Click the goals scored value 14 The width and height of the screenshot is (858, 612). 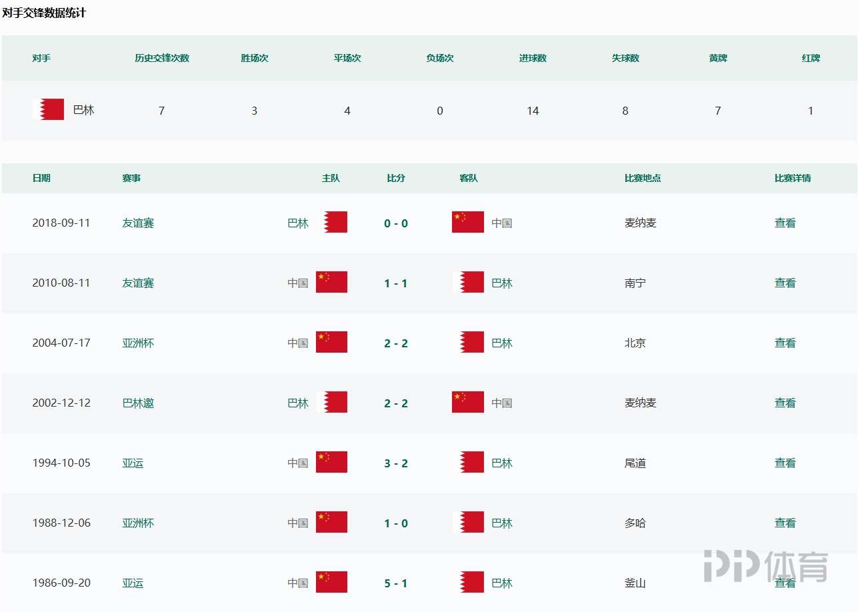533,111
